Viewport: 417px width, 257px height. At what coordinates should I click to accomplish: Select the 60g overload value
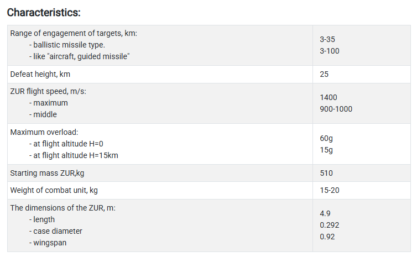tap(326, 138)
